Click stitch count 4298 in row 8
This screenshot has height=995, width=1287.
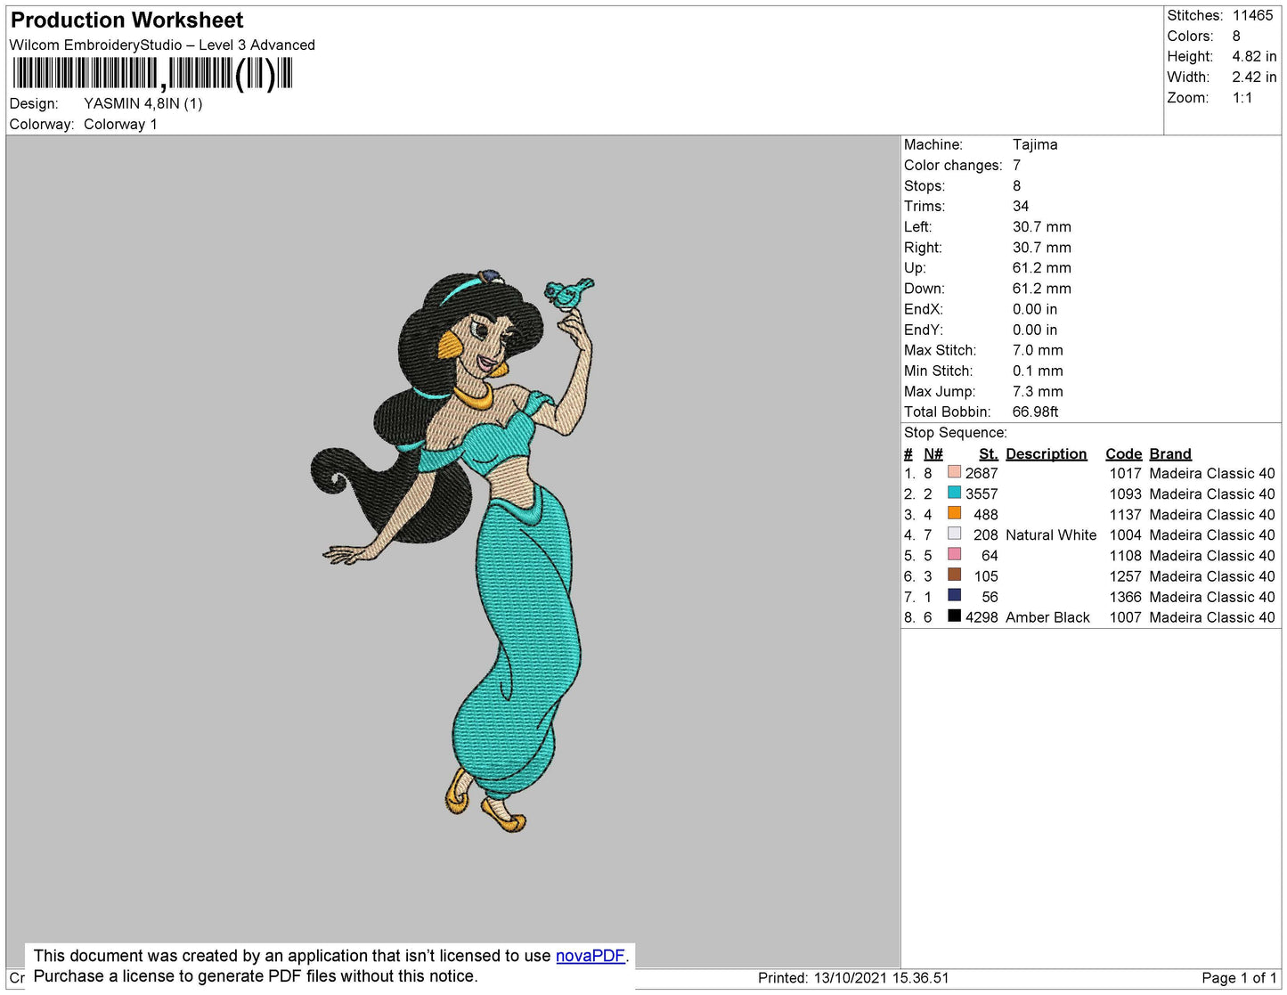pyautogui.click(x=982, y=617)
